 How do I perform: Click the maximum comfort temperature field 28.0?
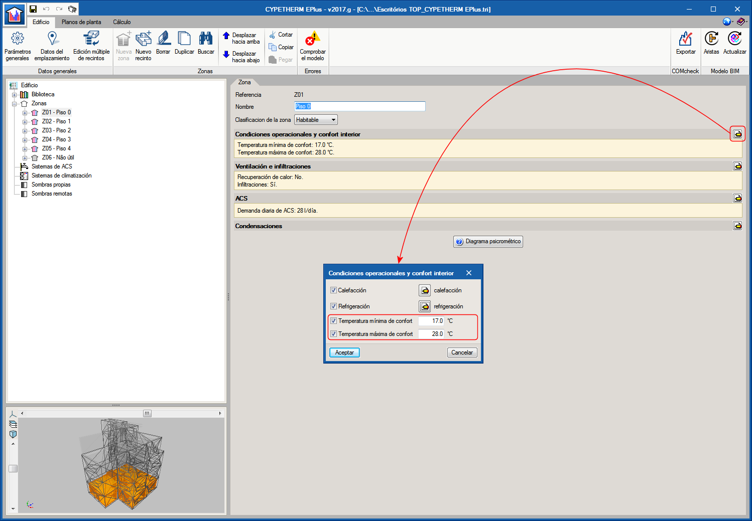[x=431, y=334]
